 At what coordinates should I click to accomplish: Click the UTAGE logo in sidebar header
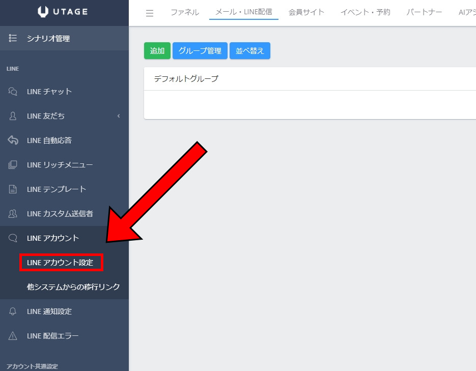pyautogui.click(x=64, y=12)
